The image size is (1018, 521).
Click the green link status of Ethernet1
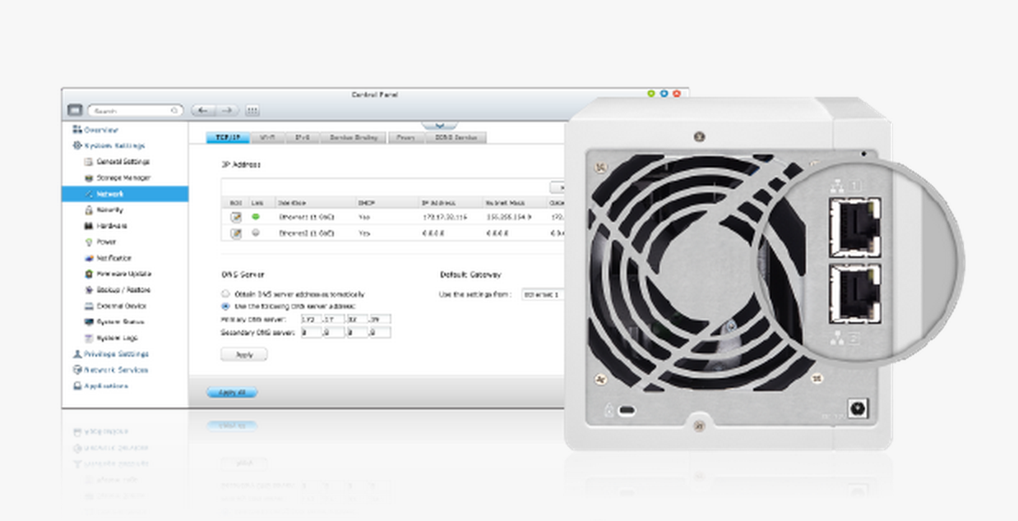click(256, 217)
